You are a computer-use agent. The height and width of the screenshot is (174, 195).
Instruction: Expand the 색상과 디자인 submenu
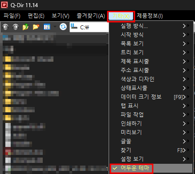point(151,79)
